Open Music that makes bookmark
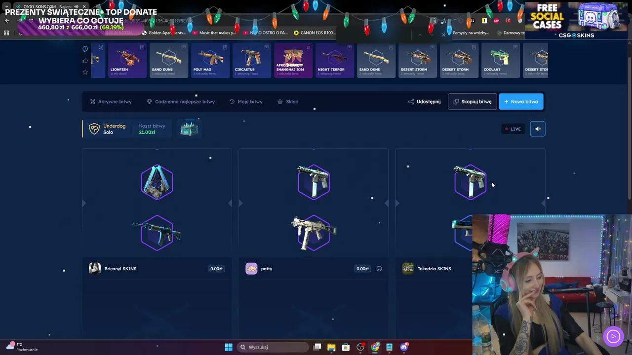The height and width of the screenshot is (355, 632). point(214,33)
